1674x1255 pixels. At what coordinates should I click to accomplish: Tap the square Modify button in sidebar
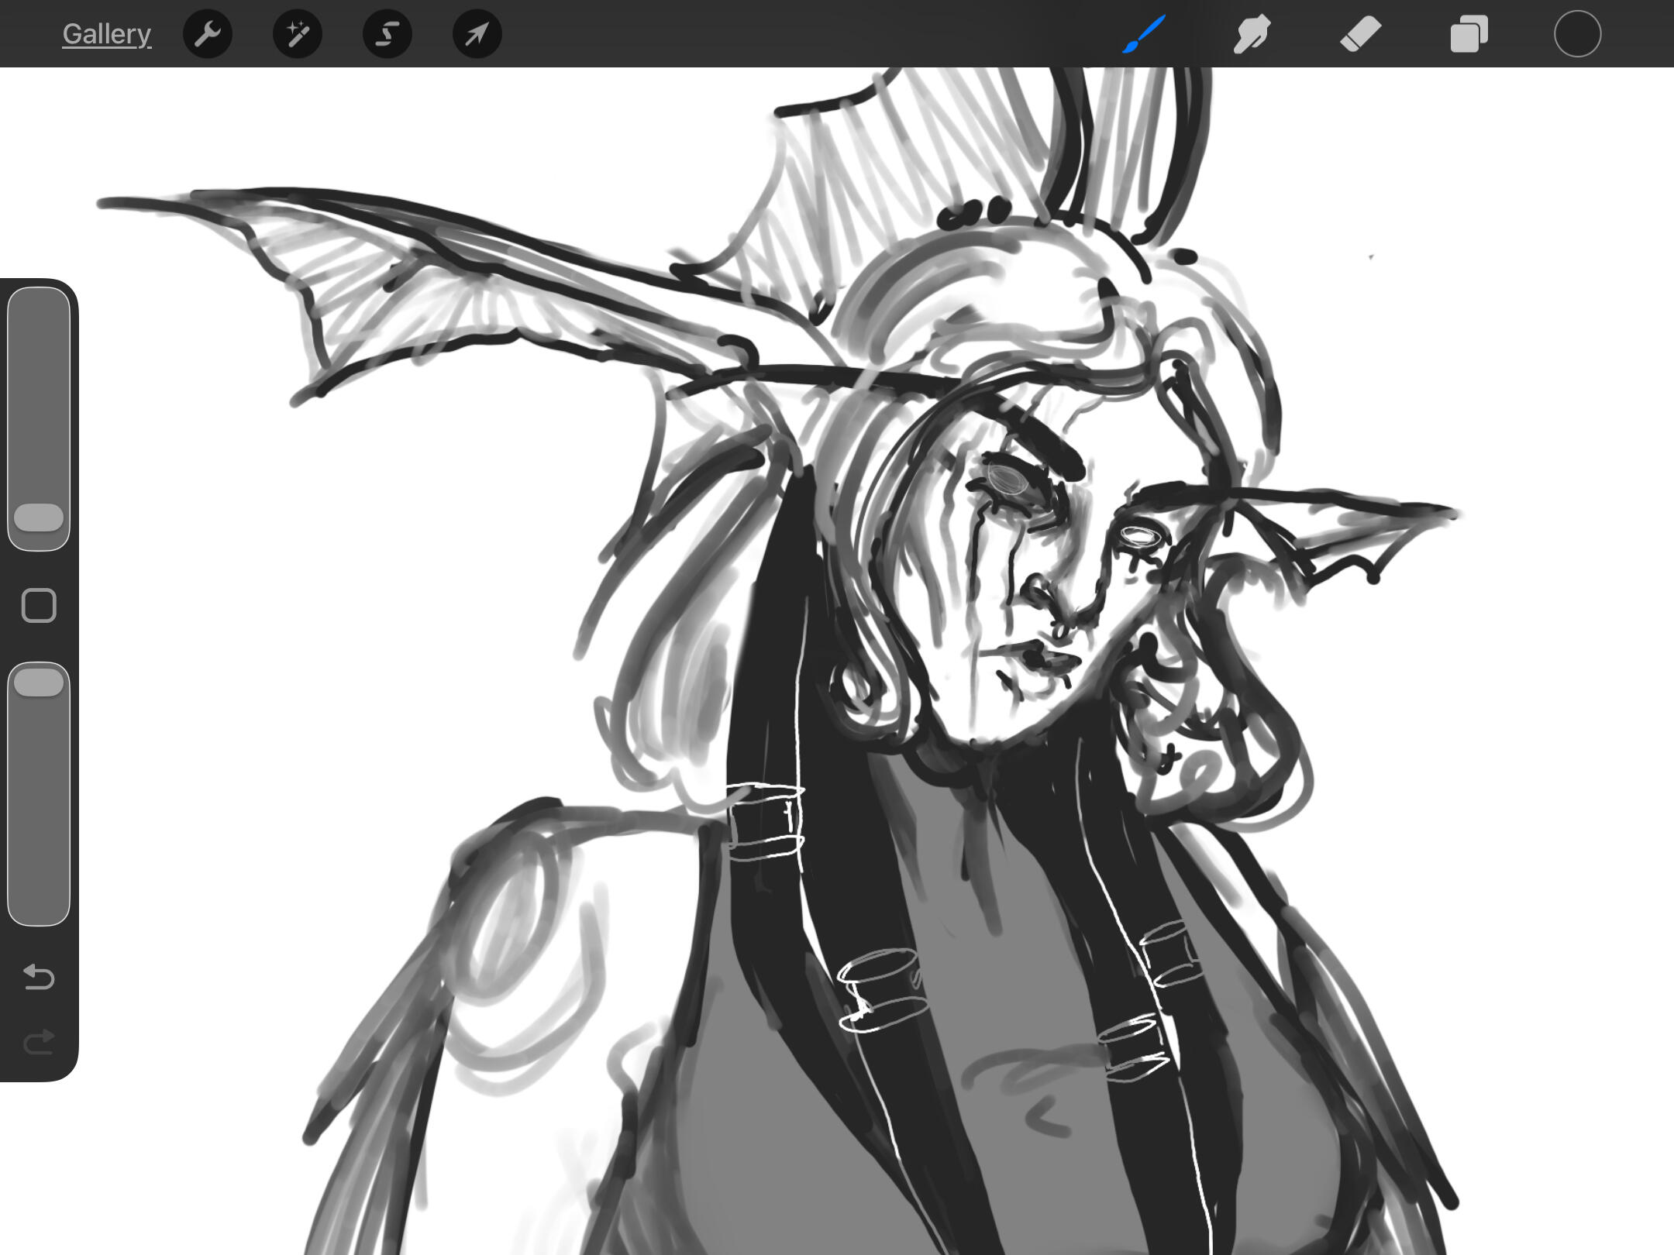(x=39, y=605)
